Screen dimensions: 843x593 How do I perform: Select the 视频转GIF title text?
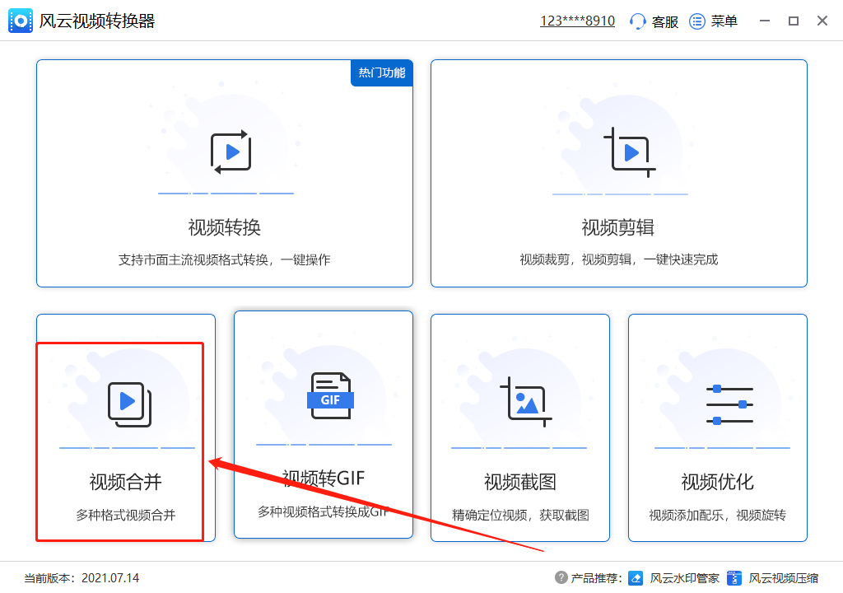(324, 478)
